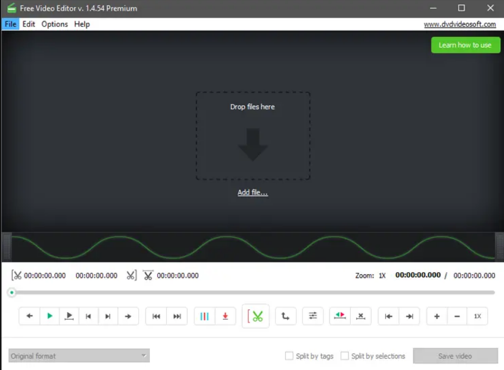The height and width of the screenshot is (370, 504).
Task: Click the zoom out minus icon
Action: pos(456,316)
